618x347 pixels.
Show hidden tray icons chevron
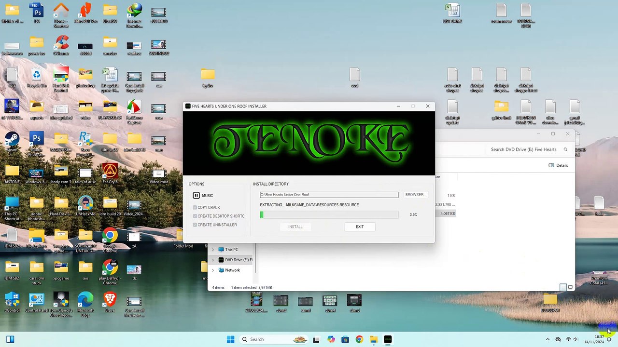pyautogui.click(x=548, y=339)
